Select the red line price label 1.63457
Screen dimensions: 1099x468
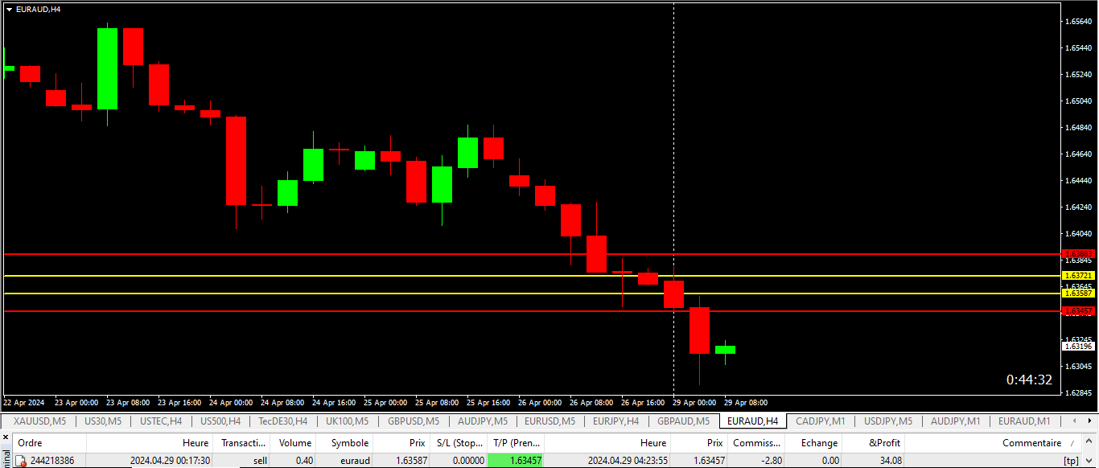coord(1079,311)
